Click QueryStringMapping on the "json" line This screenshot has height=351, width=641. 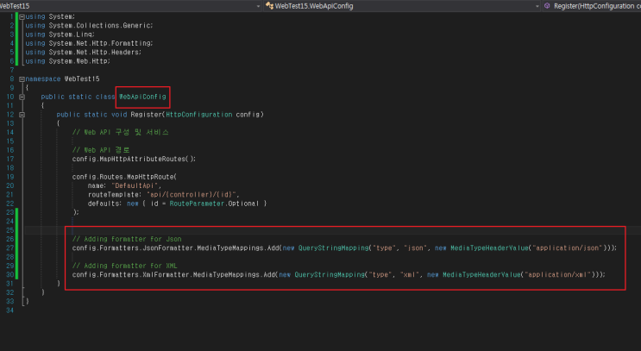tap(333, 248)
